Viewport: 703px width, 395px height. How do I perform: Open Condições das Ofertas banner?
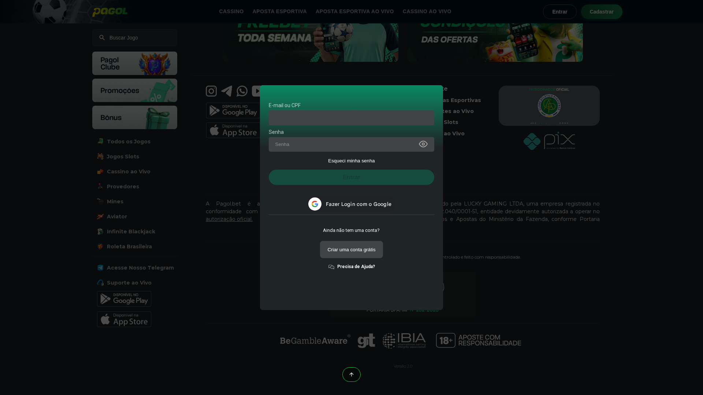click(x=495, y=42)
